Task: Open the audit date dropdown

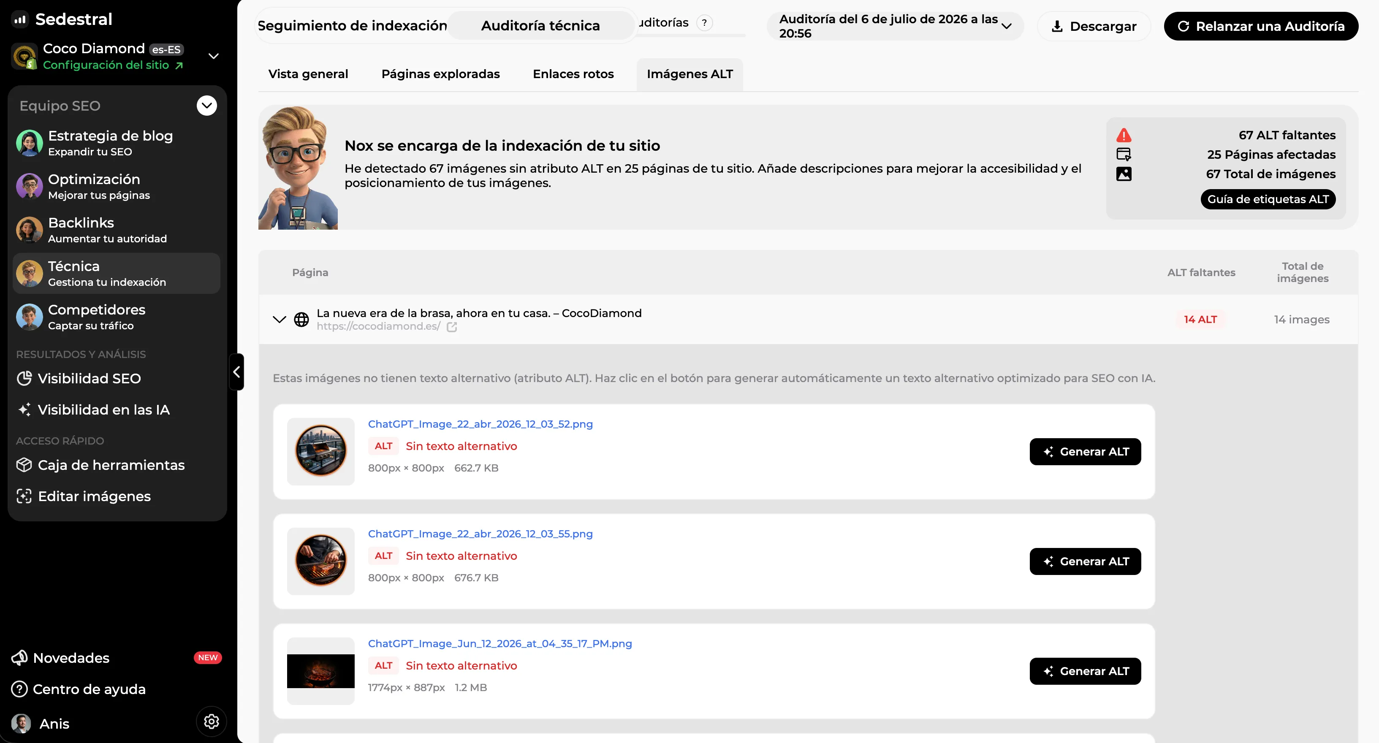Action: tap(895, 26)
